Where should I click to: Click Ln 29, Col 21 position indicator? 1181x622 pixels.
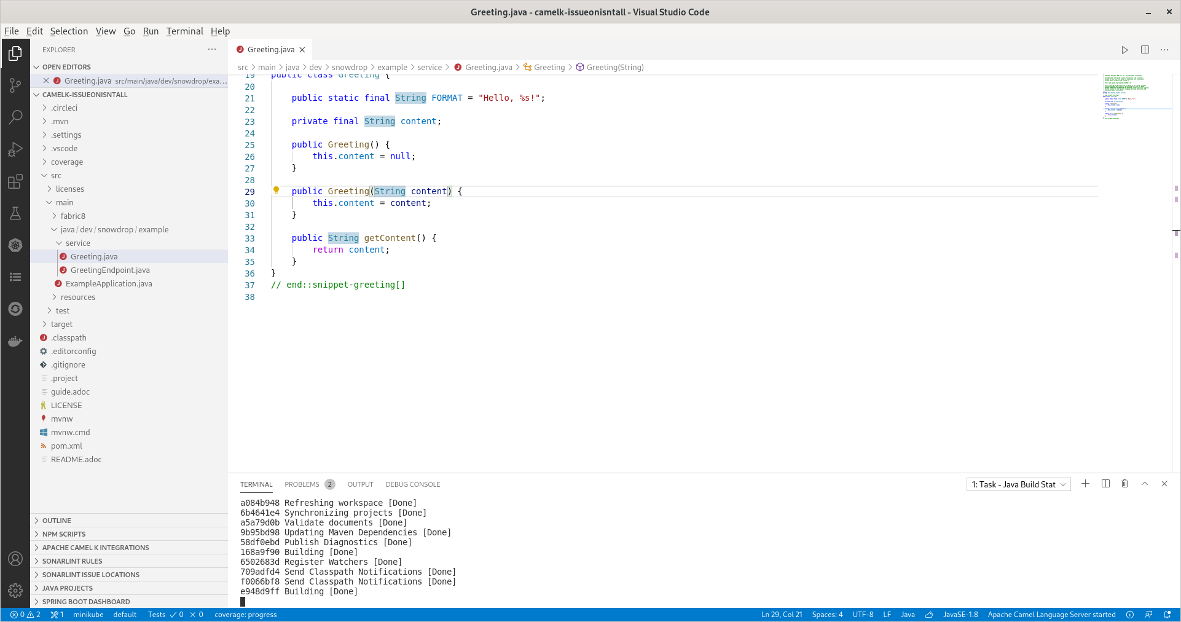[x=782, y=615]
